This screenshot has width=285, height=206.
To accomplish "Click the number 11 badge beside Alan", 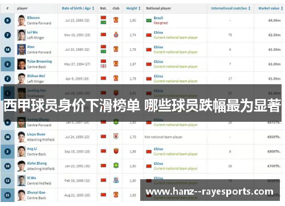I will 7,50.
